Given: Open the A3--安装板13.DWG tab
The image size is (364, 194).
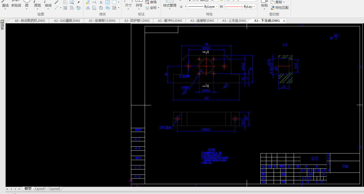Looking at the screenshot, I should pyautogui.click(x=102, y=21).
